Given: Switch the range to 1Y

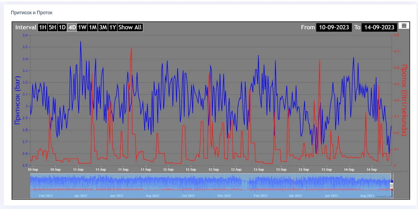Looking at the screenshot, I should point(113,27).
